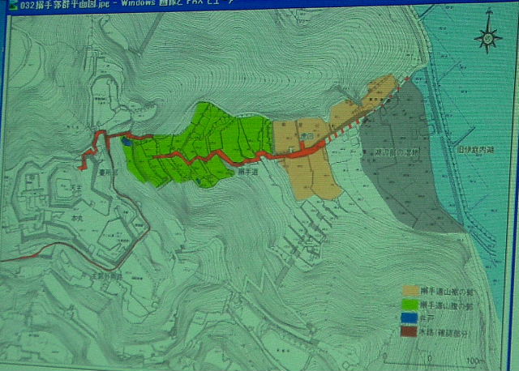Click the compass rose on the map
The image size is (519, 371).
488,37
